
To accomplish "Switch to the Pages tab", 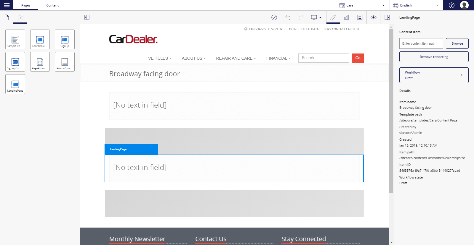I will [26, 5].
